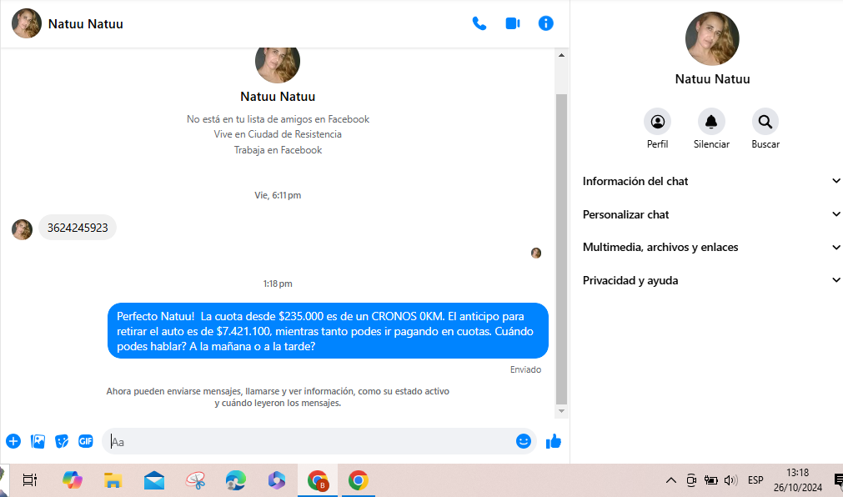843x497 pixels.
Task: Show hidden system tray icons
Action: click(671, 480)
